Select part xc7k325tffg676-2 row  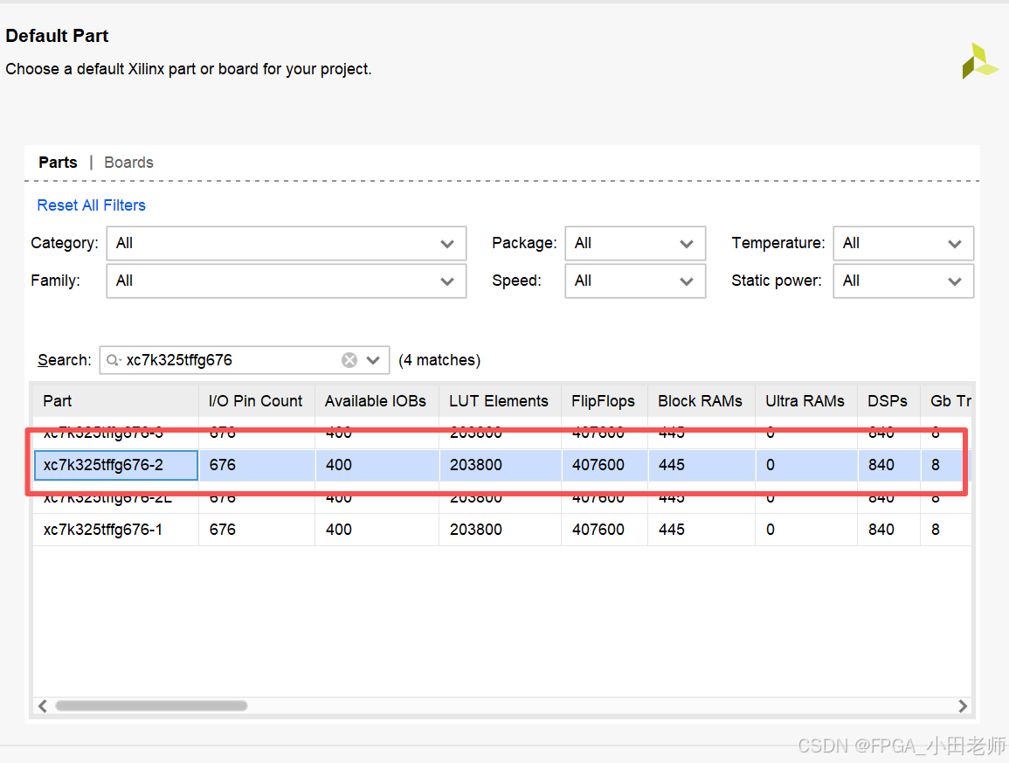502,465
